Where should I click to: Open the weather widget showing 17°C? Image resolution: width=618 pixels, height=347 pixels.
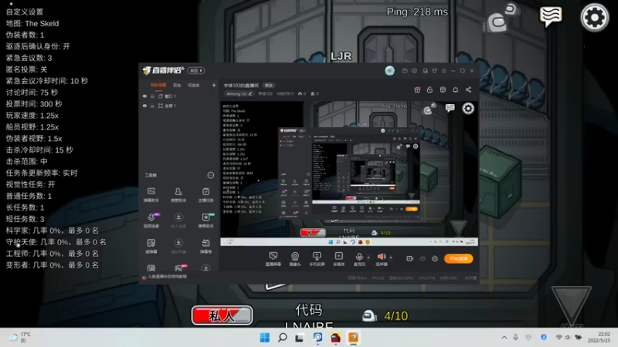[20, 337]
